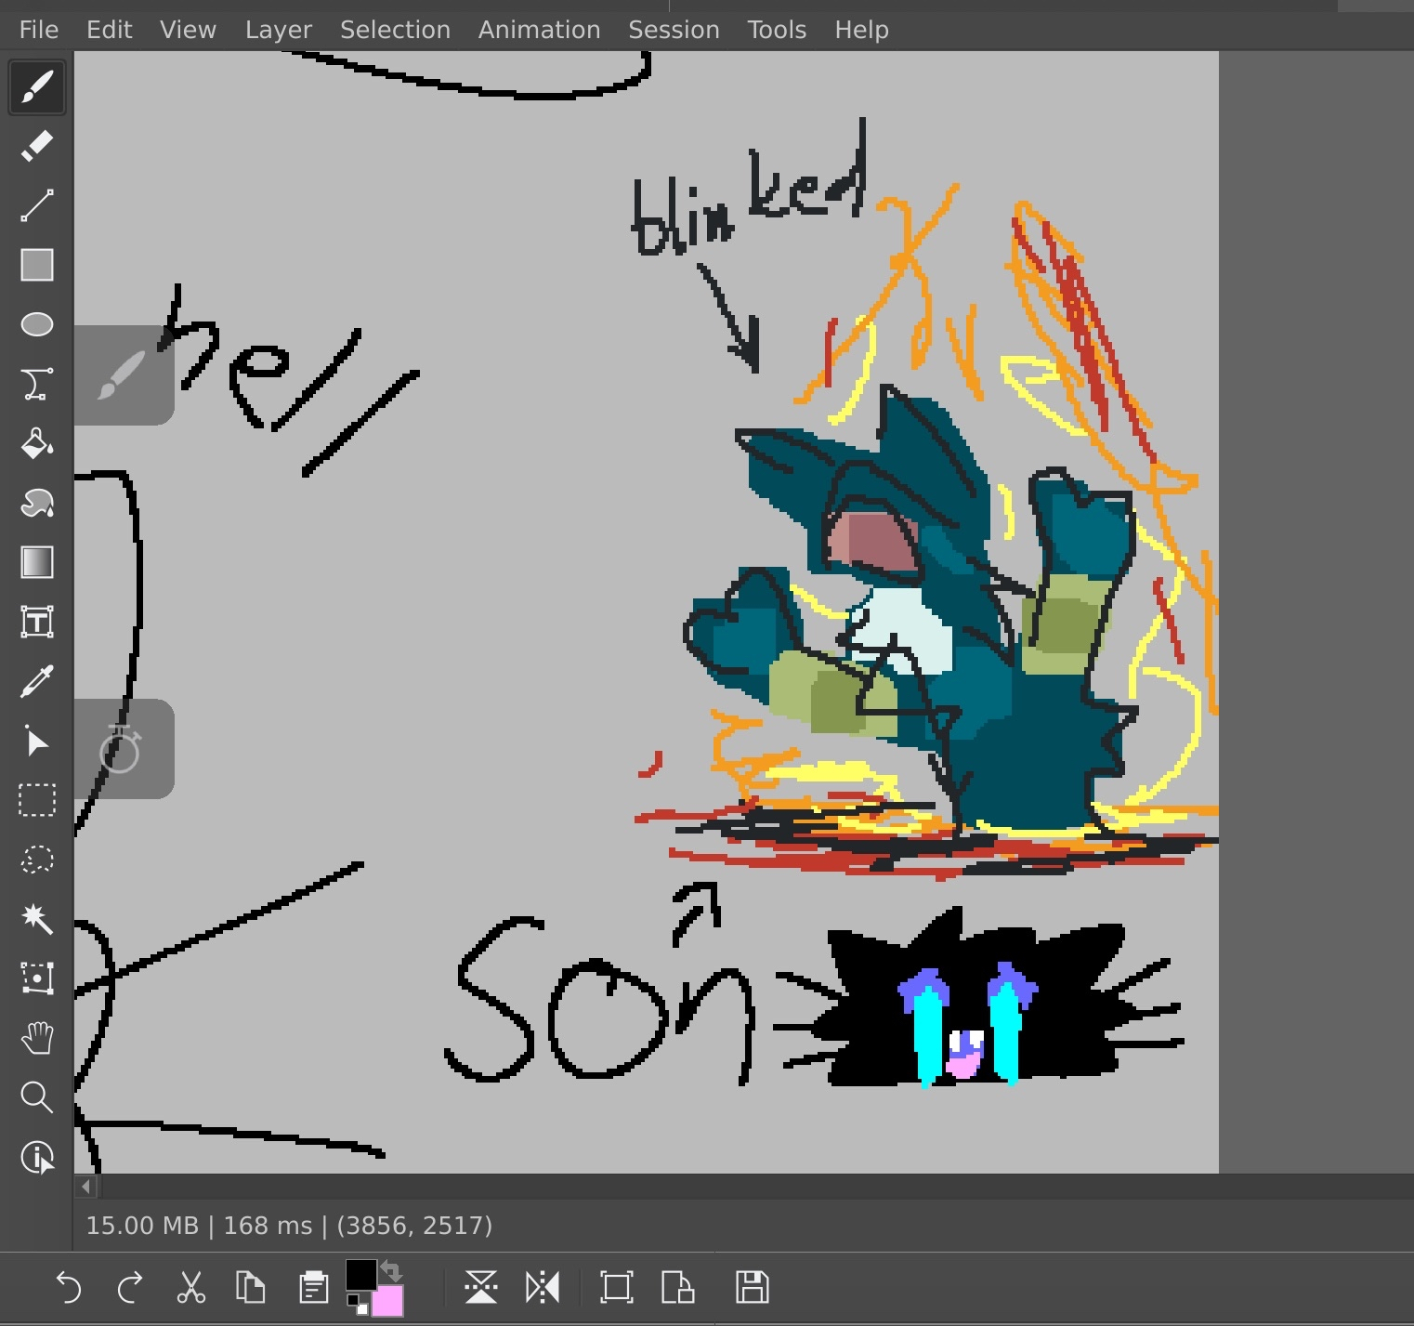Select the Eraser tool

pyautogui.click(x=37, y=146)
